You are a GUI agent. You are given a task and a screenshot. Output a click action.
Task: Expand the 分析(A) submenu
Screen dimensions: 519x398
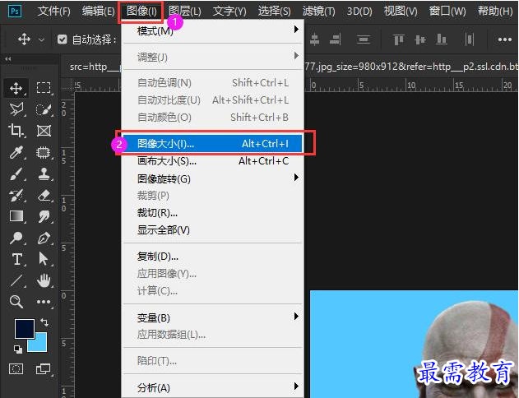(x=213, y=387)
